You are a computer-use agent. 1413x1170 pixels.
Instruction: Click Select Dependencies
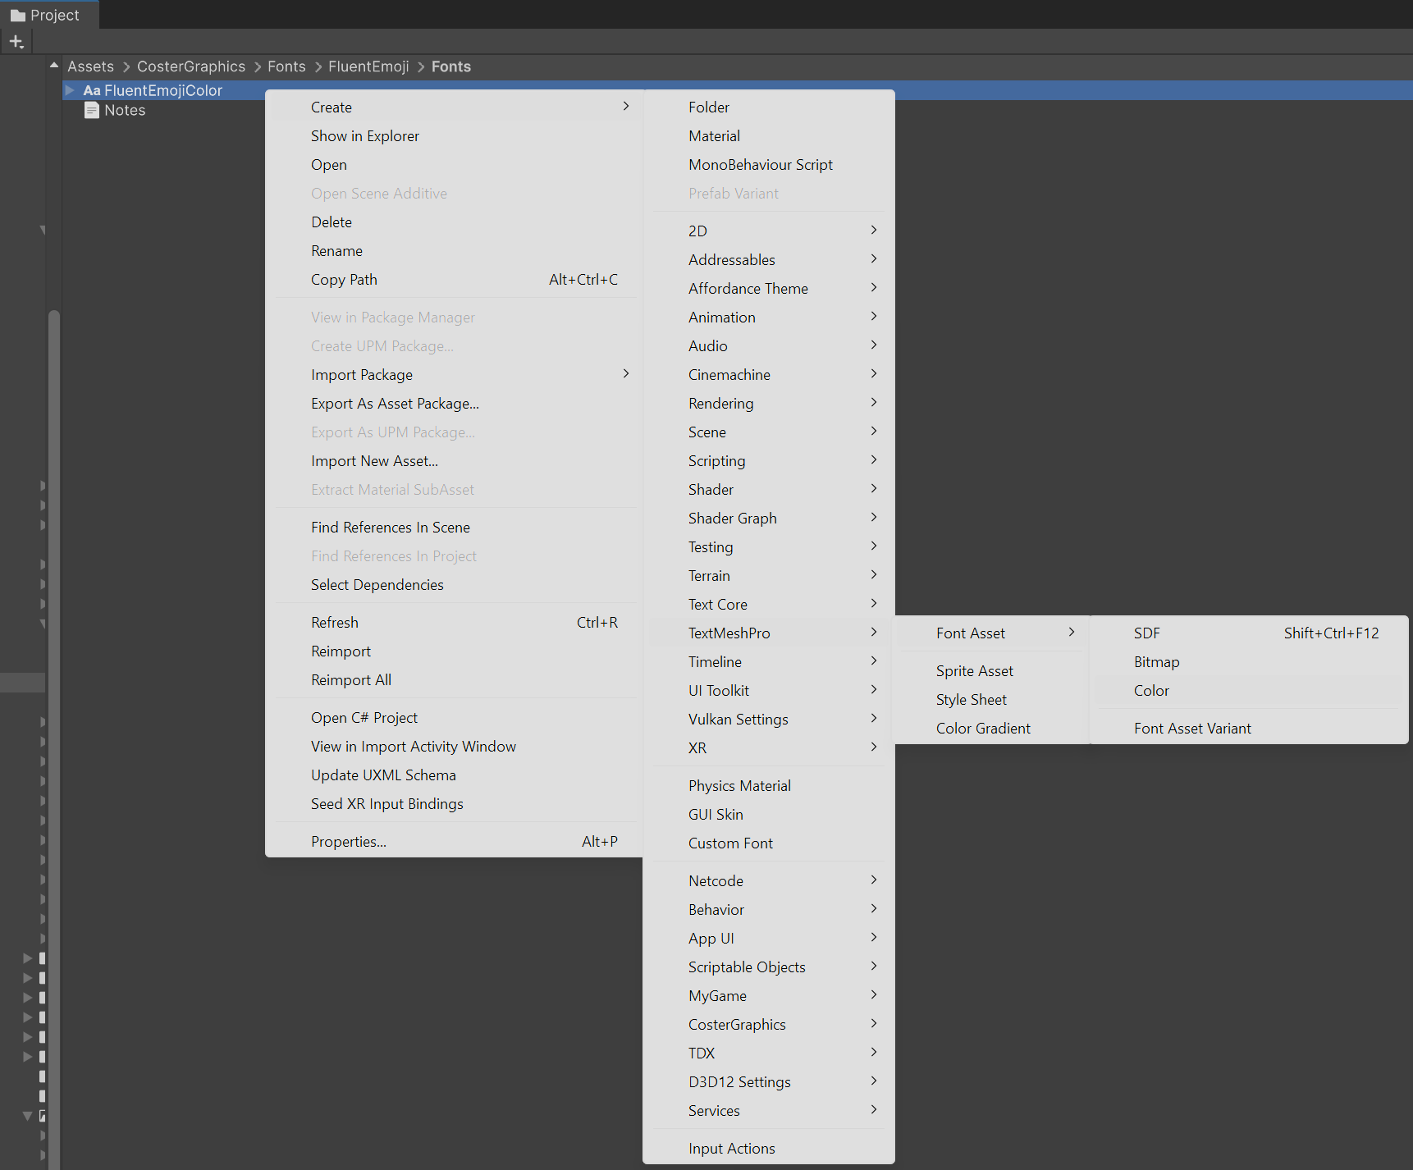[x=454, y=585]
